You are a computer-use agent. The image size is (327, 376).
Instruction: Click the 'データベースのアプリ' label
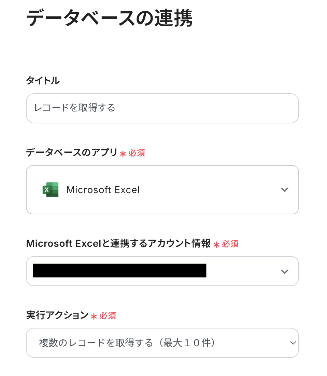(72, 152)
